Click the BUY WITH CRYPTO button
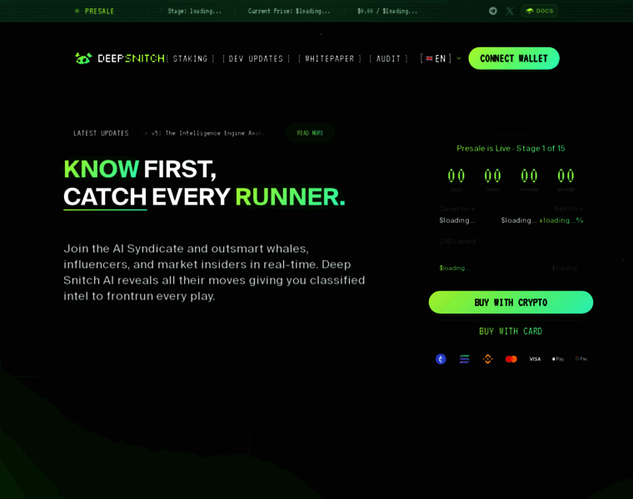The height and width of the screenshot is (499, 633). click(x=511, y=302)
